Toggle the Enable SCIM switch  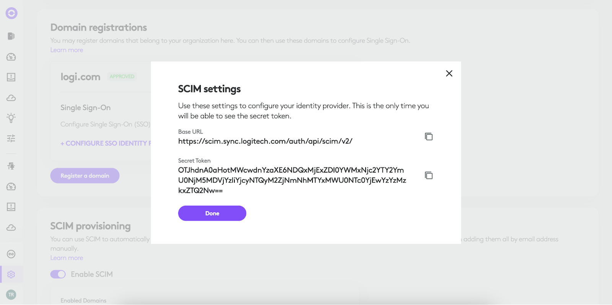58,274
